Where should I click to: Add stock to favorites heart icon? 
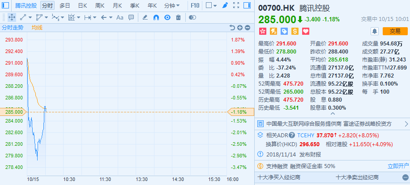pyautogui.click(x=306, y=31)
